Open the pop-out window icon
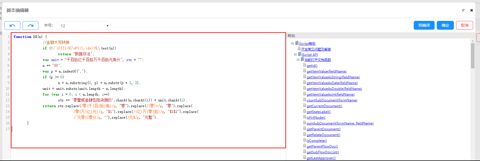 coord(463,10)
